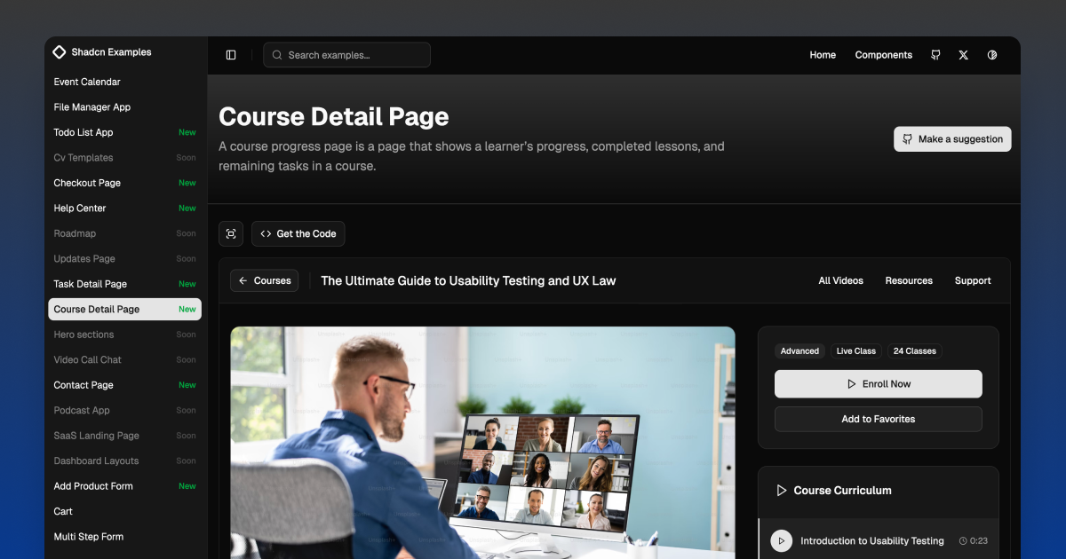
Task: Toggle dark/light theme icon
Action: tap(992, 55)
